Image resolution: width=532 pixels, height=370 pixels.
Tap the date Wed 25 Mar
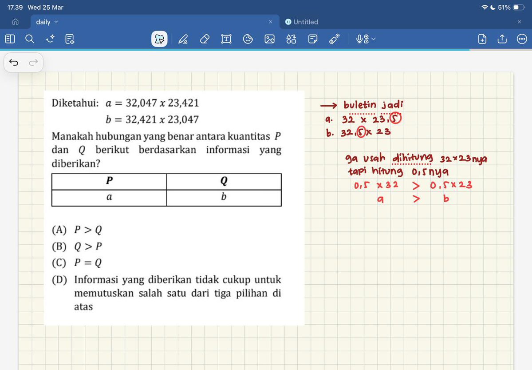45,8
